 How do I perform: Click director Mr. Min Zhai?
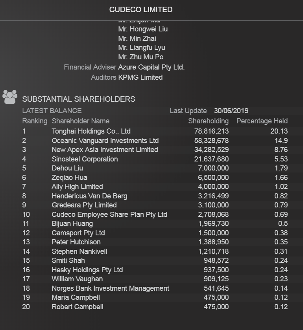tap(137, 38)
